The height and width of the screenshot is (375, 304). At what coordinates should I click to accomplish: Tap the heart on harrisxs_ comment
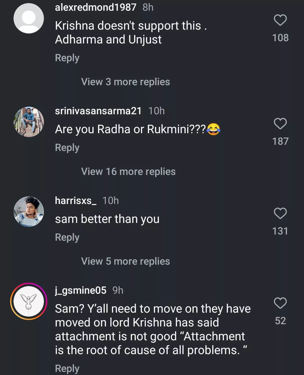(x=280, y=214)
